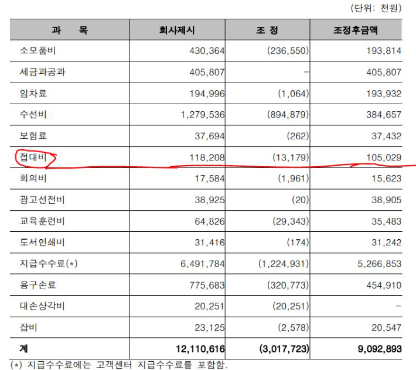Select the 세금과공과 row label
416x370 pixels.
[x=42, y=72]
